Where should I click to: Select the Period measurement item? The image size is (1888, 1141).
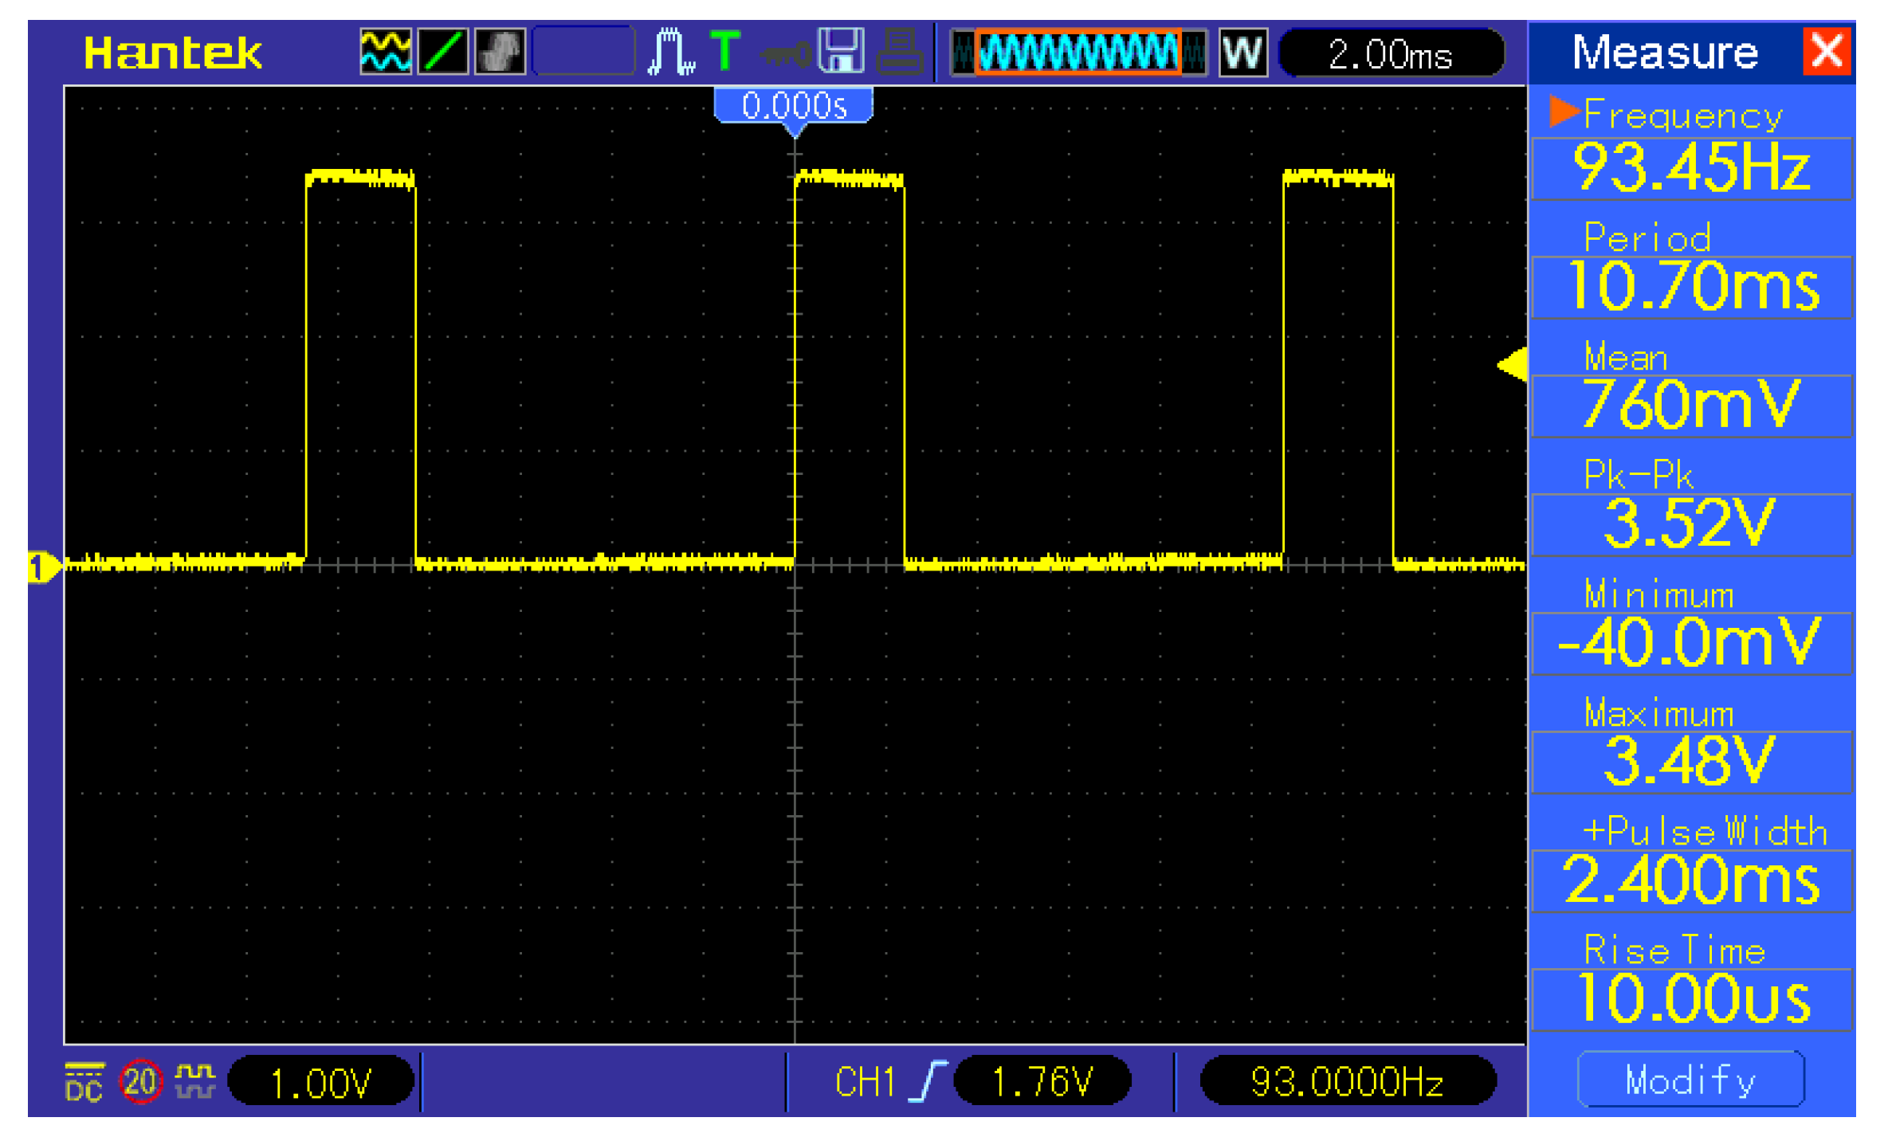[1647, 237]
